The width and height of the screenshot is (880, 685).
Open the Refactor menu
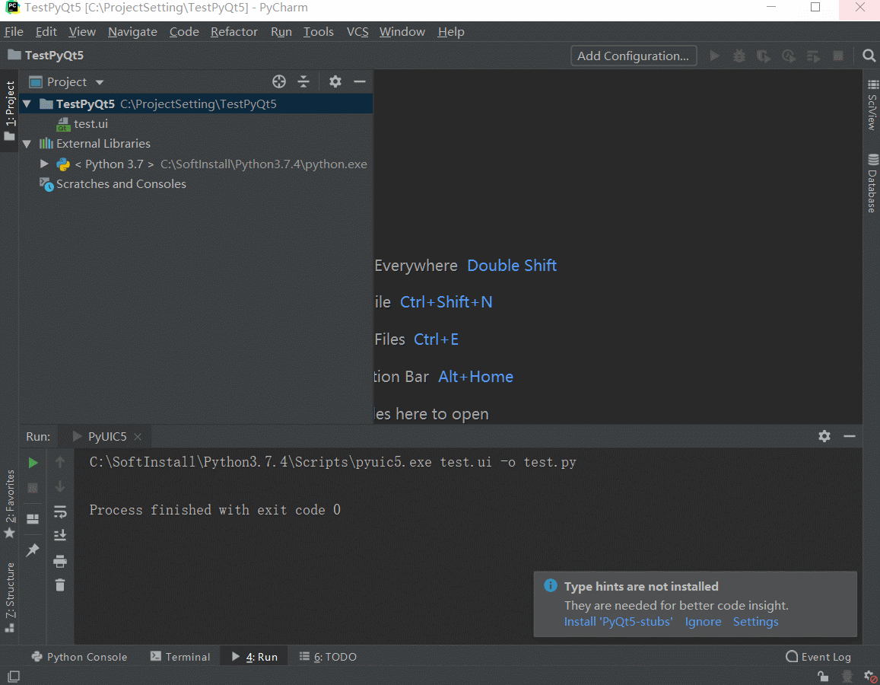tap(234, 32)
